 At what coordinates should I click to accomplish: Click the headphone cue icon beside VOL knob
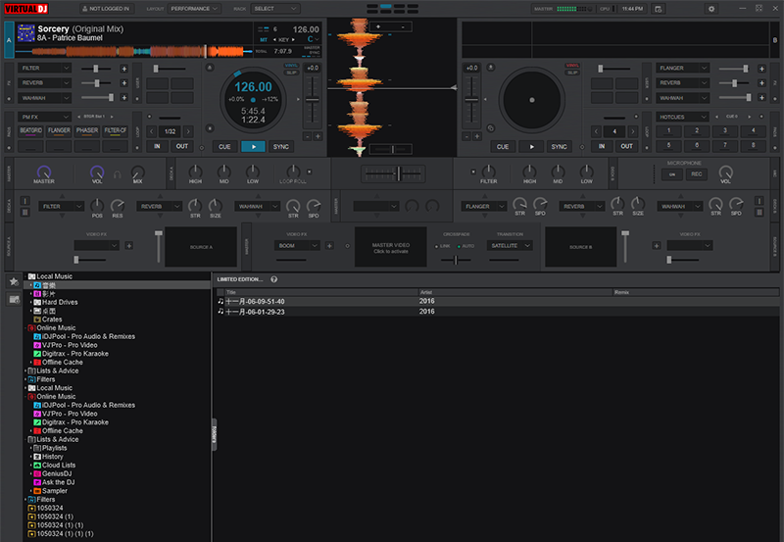tap(117, 174)
